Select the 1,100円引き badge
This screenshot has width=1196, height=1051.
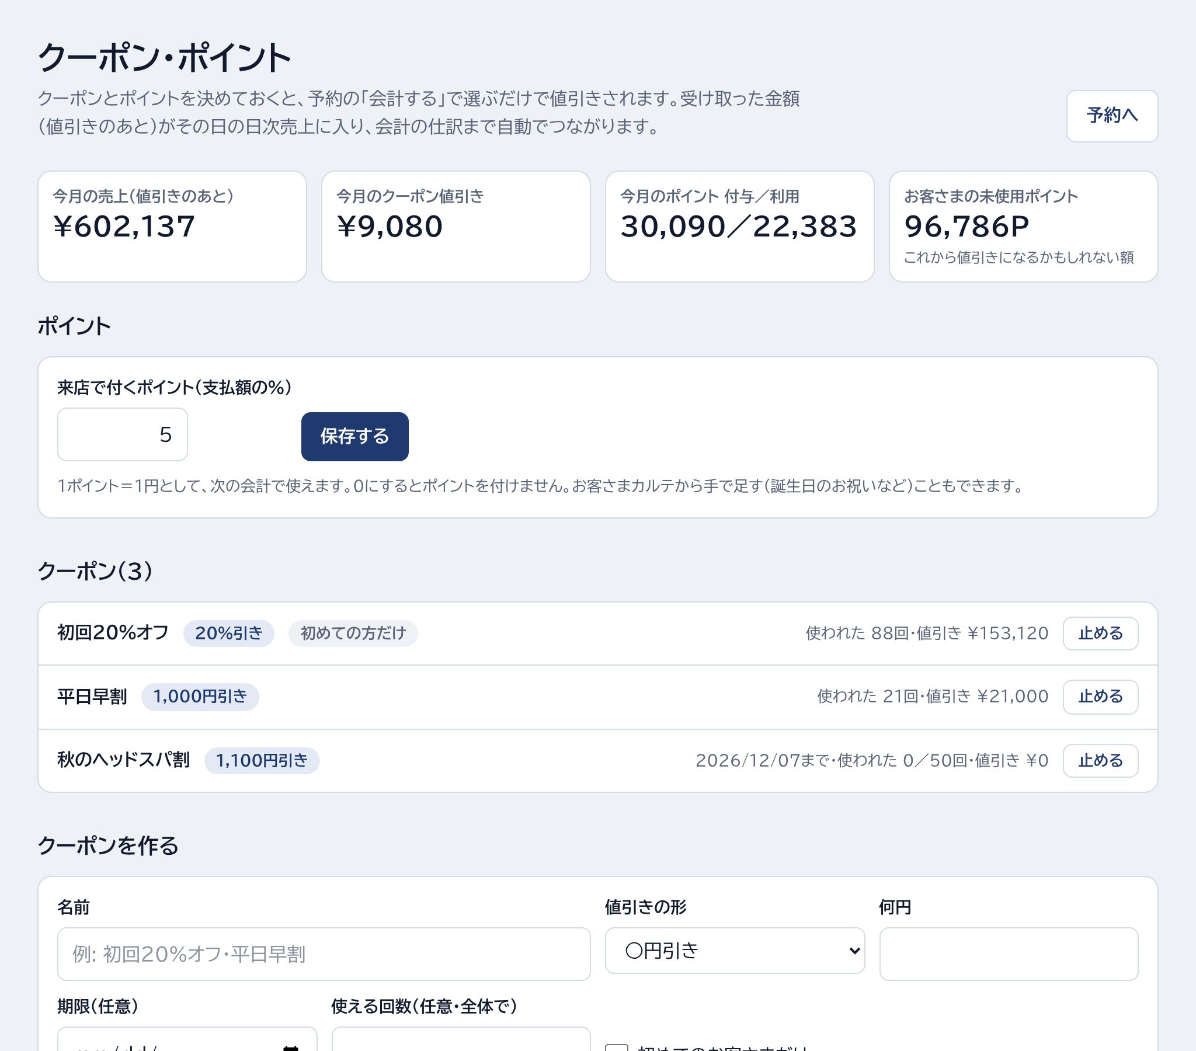262,760
